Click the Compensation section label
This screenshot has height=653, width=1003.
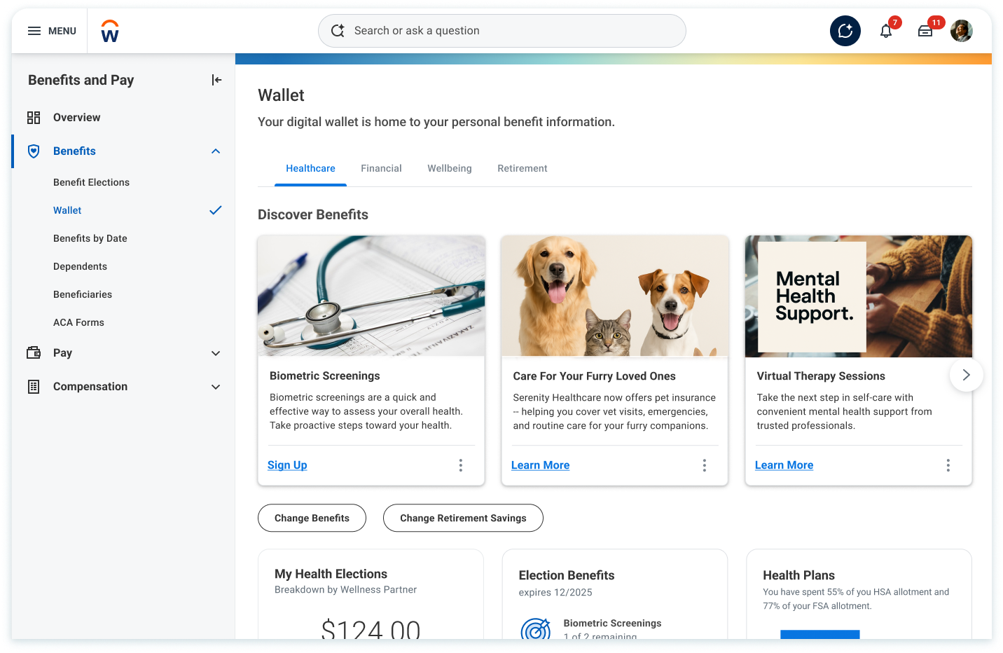coord(90,387)
